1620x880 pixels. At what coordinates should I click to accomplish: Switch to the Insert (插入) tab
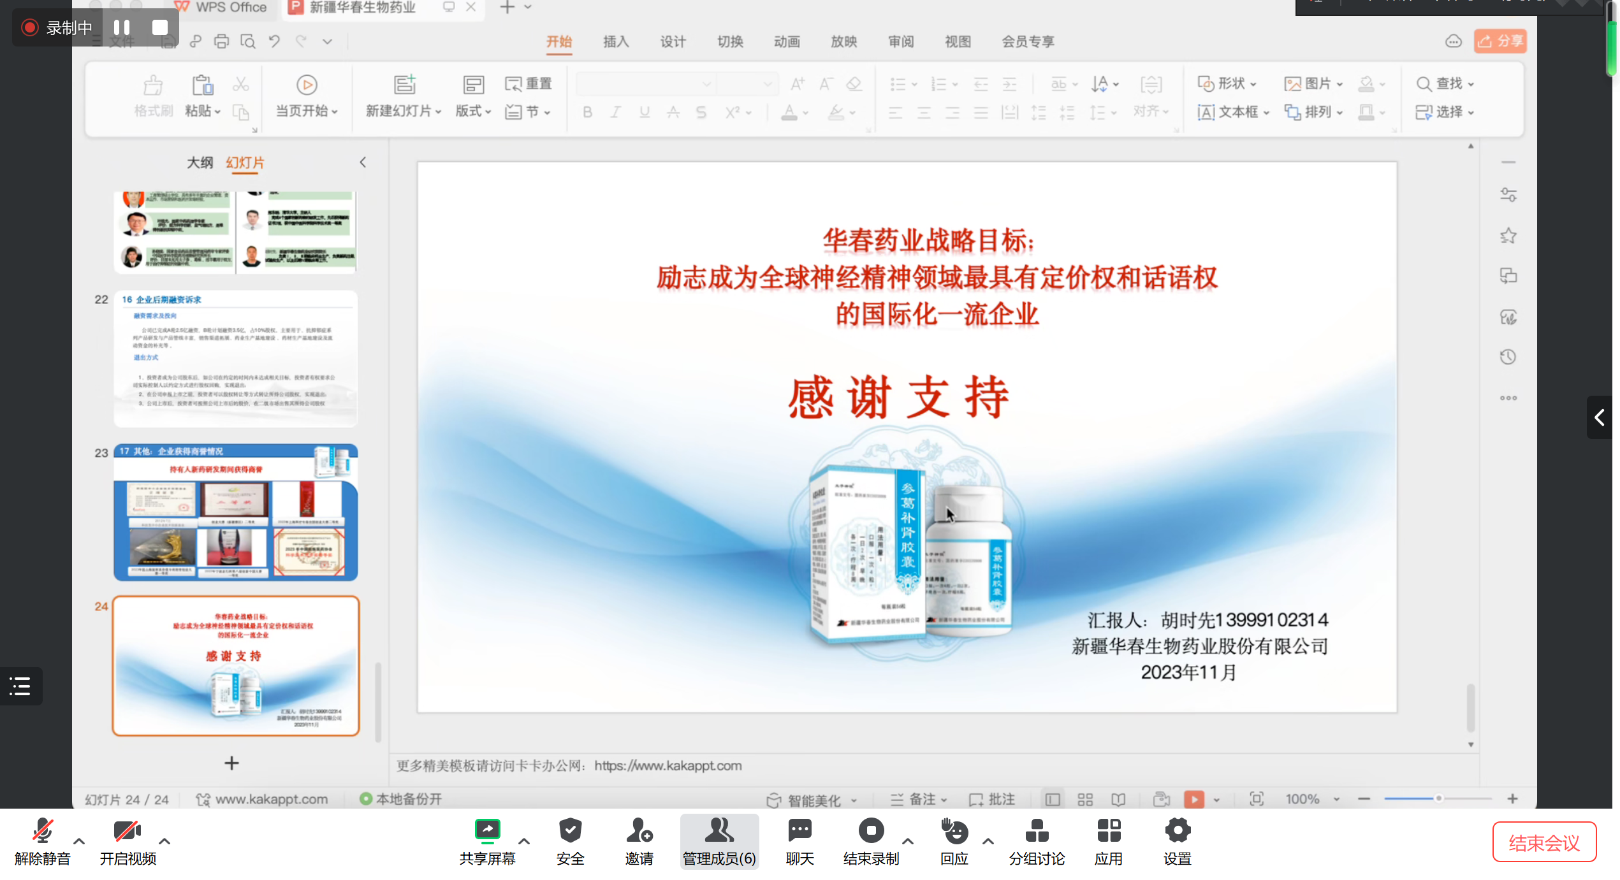(x=616, y=41)
